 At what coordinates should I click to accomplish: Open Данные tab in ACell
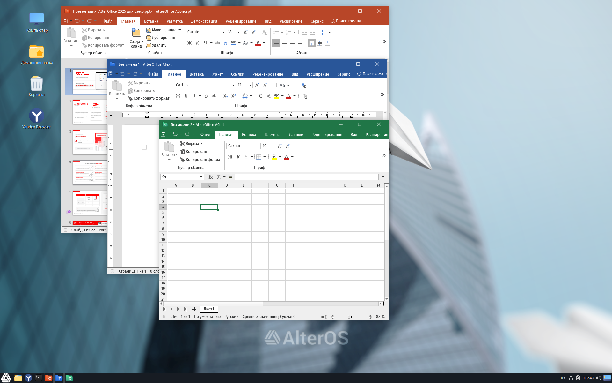click(x=296, y=135)
